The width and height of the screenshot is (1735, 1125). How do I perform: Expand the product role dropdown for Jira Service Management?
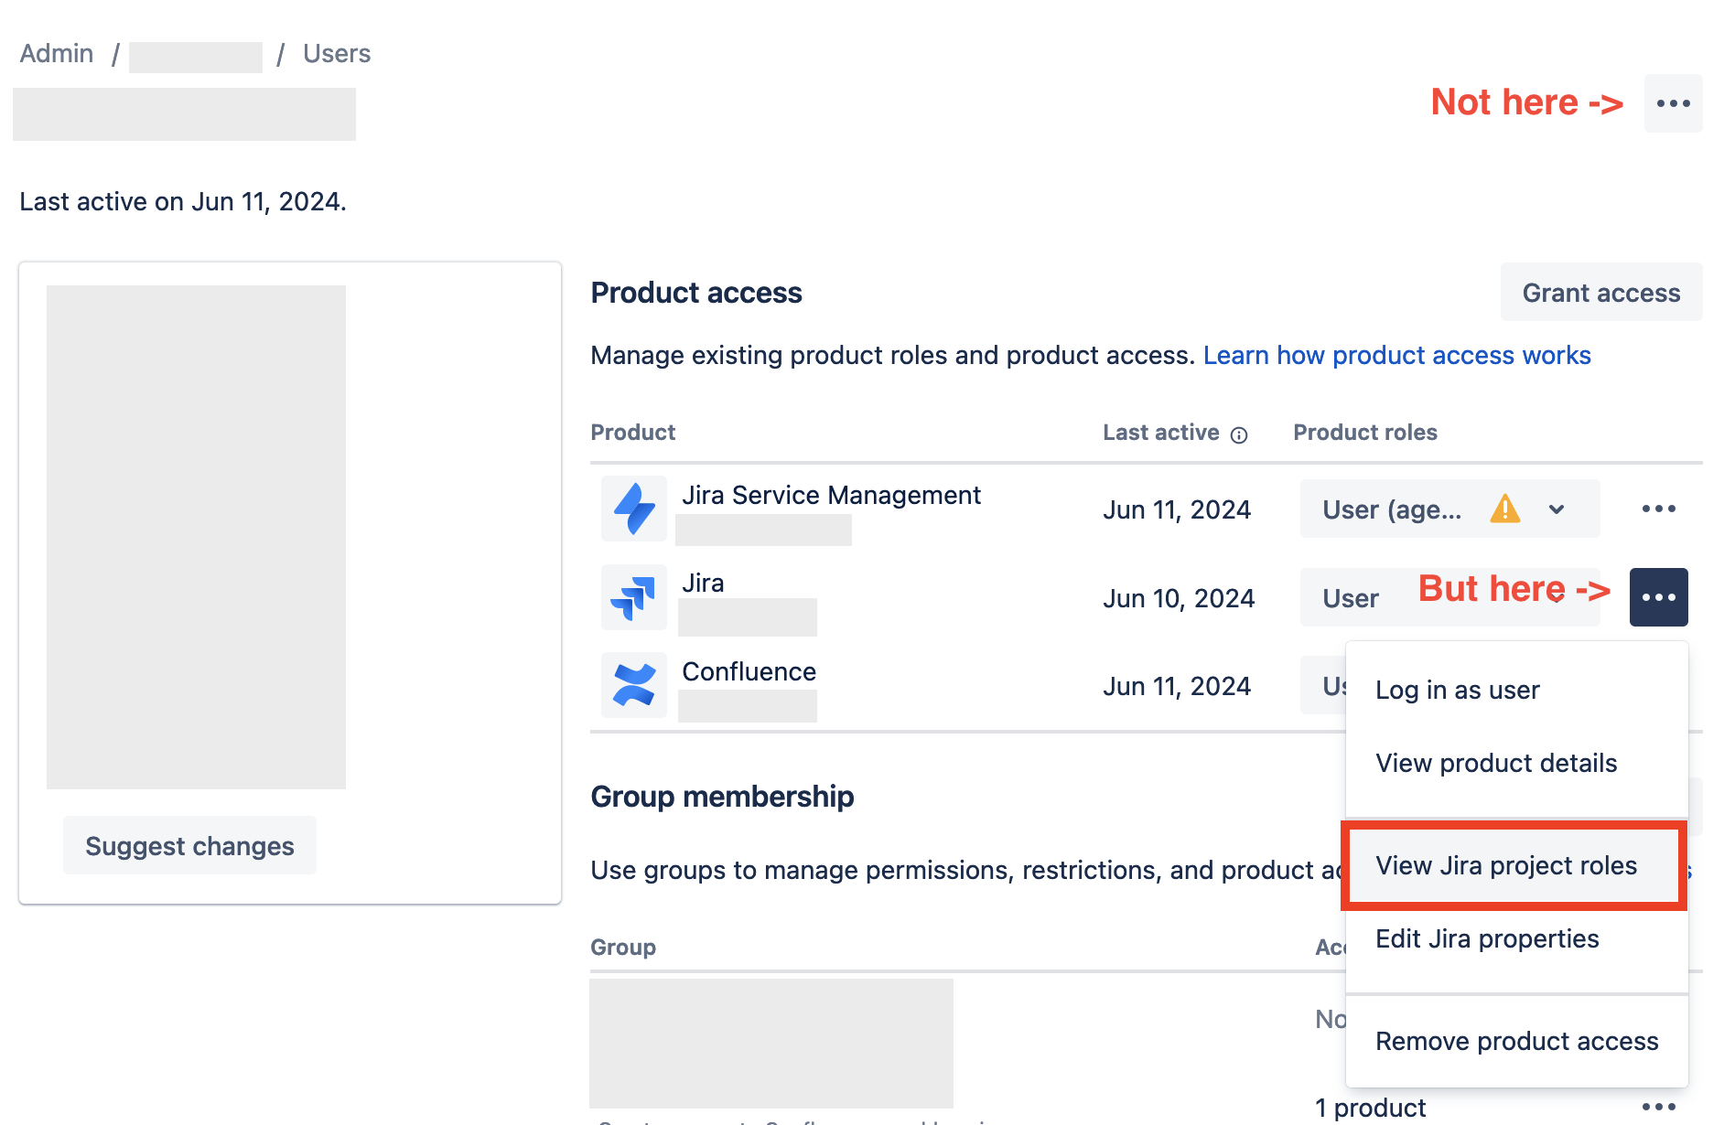tap(1555, 509)
